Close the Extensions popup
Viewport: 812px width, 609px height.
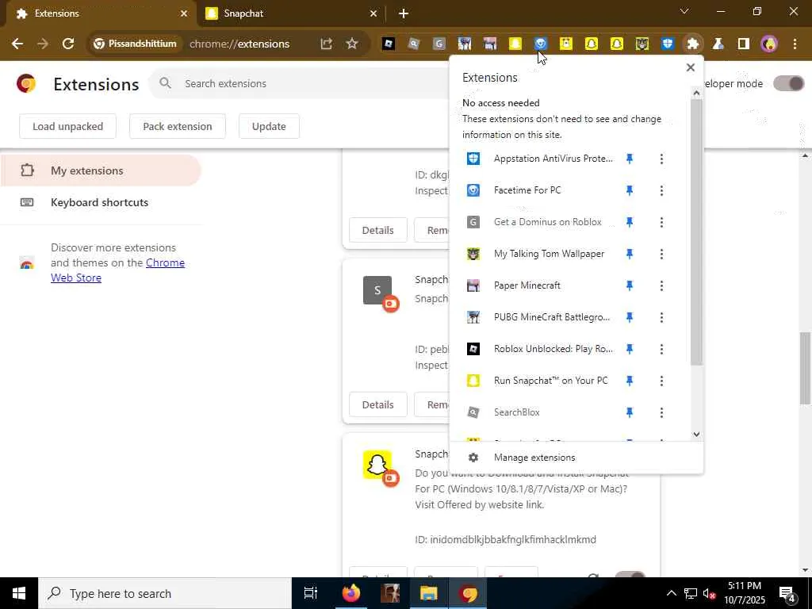[691, 67]
